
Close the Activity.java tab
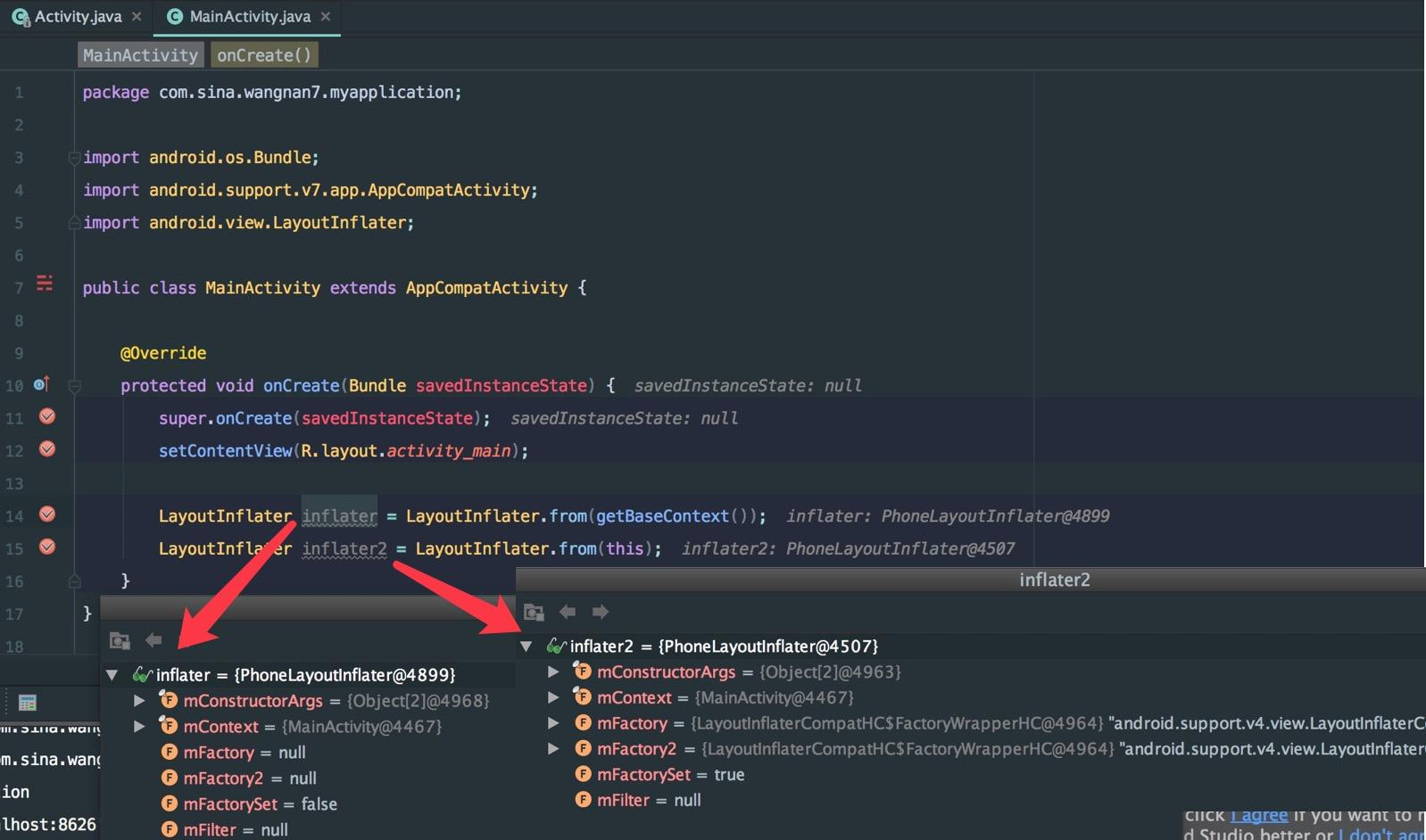137,17
